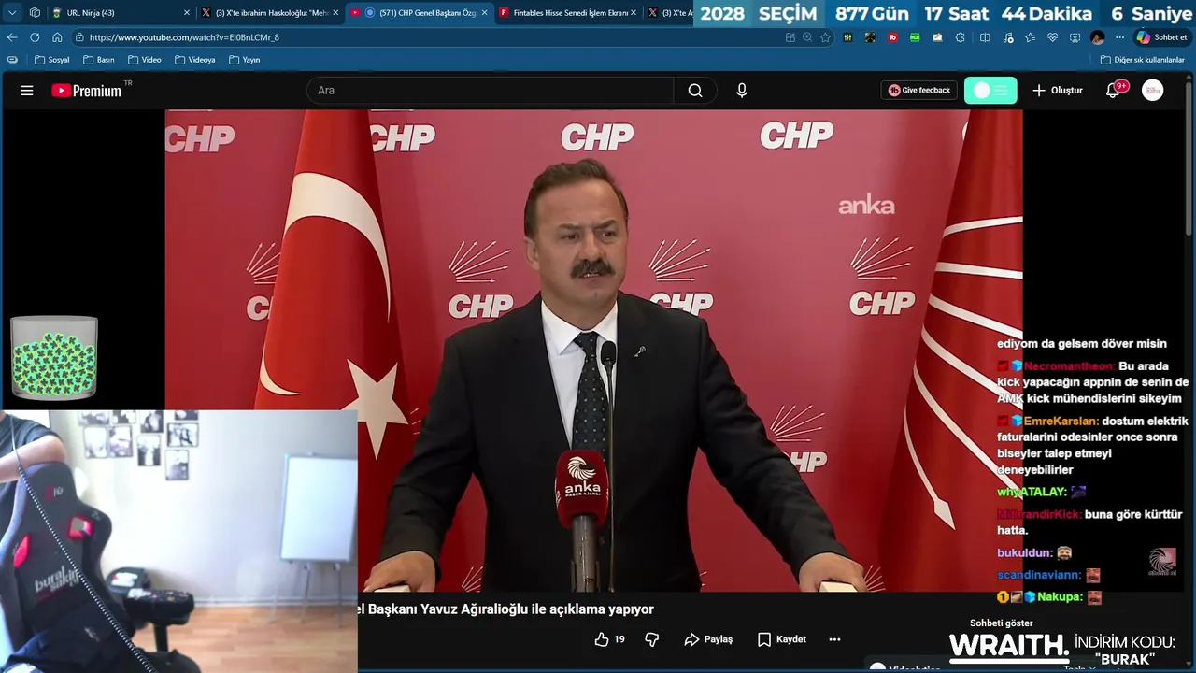Open the Video bookmarks folder

pyautogui.click(x=144, y=60)
